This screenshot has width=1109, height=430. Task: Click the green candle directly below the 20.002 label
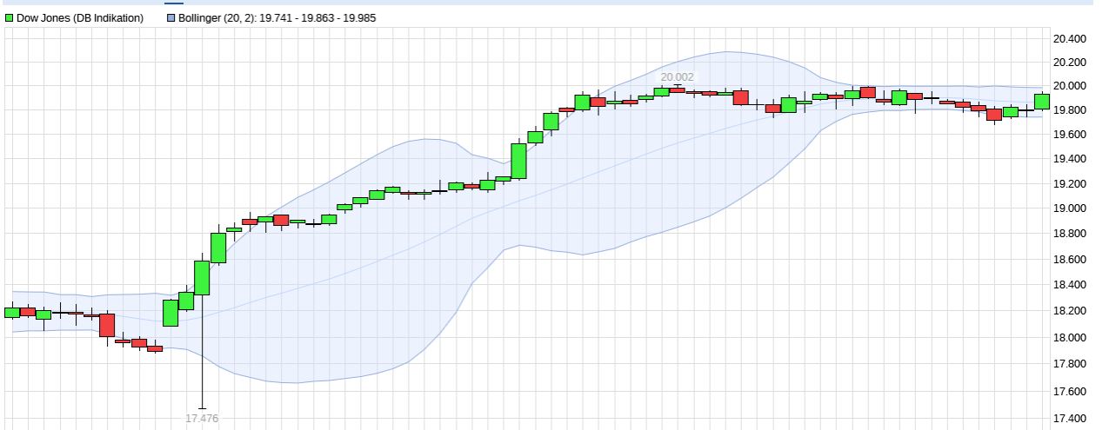pyautogui.click(x=662, y=91)
